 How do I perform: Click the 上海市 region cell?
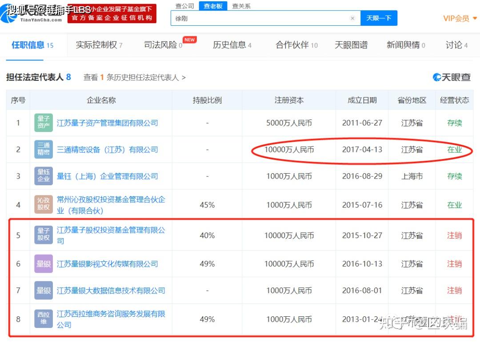tap(412, 176)
